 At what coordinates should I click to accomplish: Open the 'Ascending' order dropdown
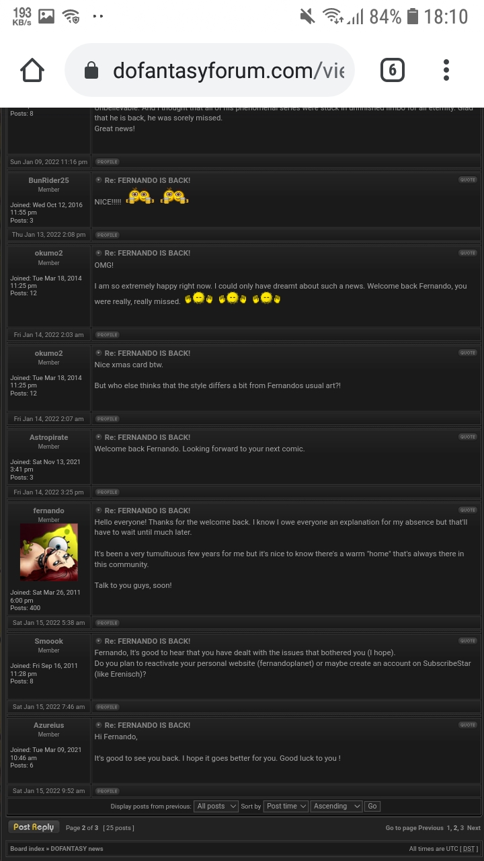(x=336, y=806)
